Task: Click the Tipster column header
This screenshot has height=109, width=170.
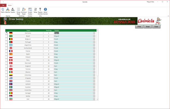Action: [56, 31]
